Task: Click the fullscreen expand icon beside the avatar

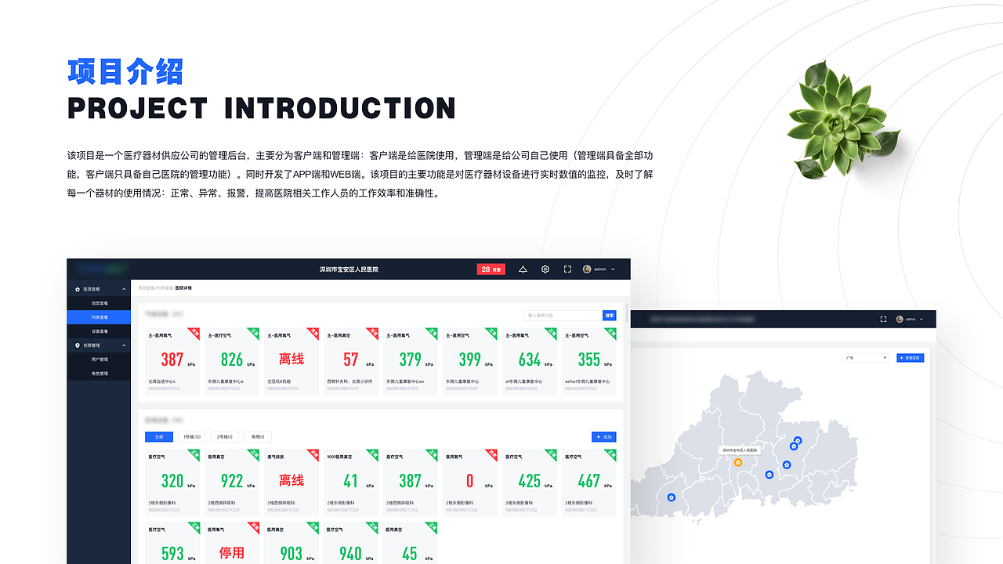Action: [567, 269]
